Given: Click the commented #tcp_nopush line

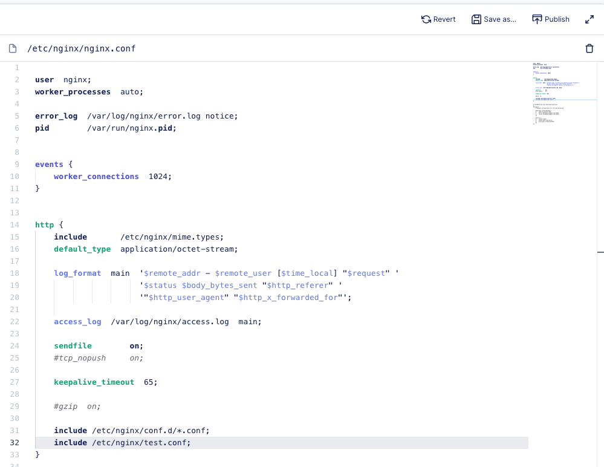Looking at the screenshot, I should [99, 358].
